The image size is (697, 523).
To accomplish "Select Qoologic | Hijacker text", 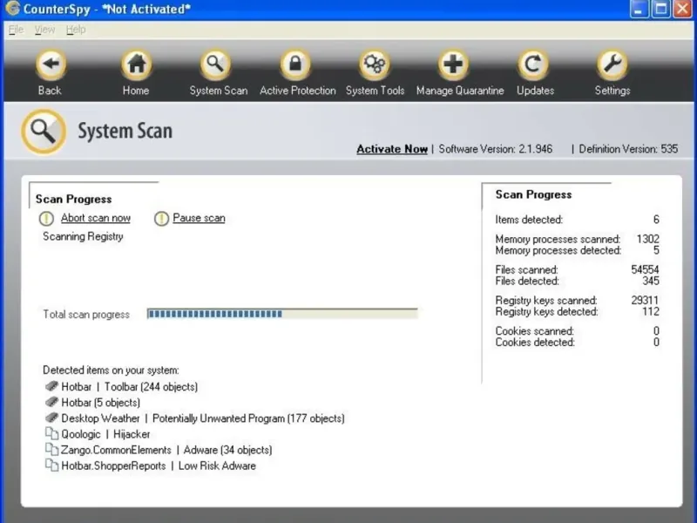I will 105,434.
